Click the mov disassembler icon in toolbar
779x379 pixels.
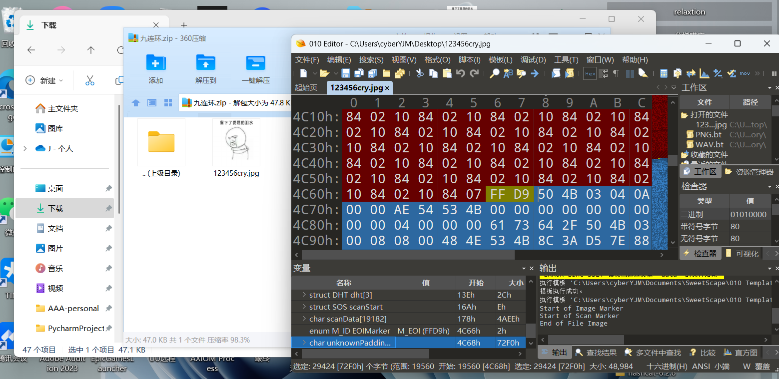coord(745,73)
